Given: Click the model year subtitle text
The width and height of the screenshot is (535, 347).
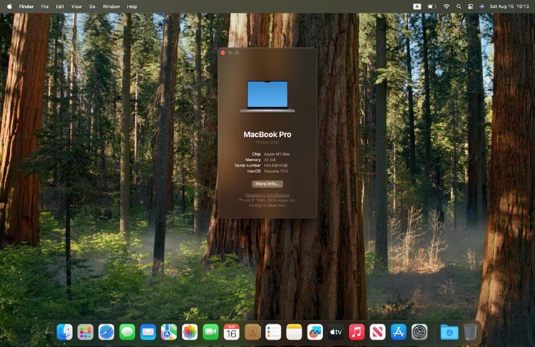Looking at the screenshot, I should (x=267, y=142).
